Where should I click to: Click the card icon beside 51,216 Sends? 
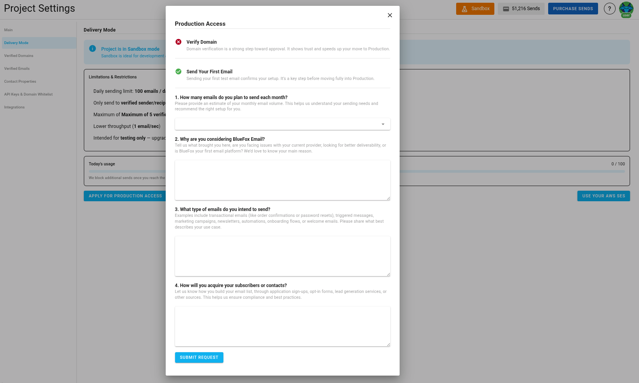(506, 8)
